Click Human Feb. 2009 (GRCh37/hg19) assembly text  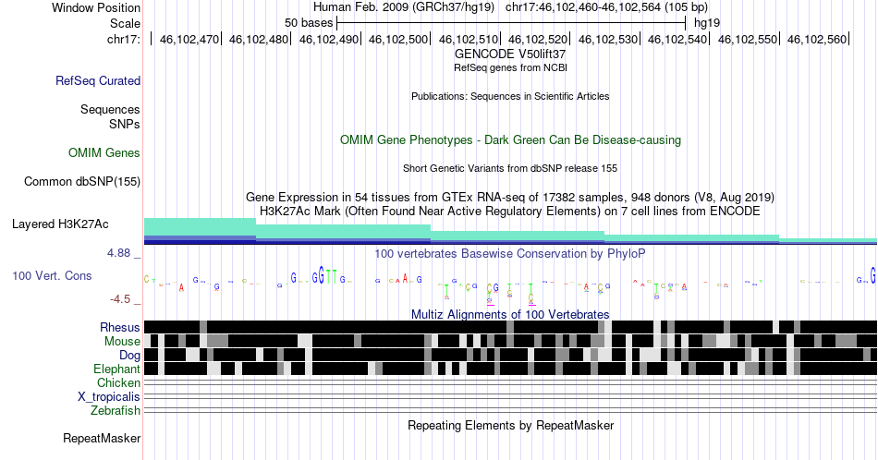tap(404, 7)
